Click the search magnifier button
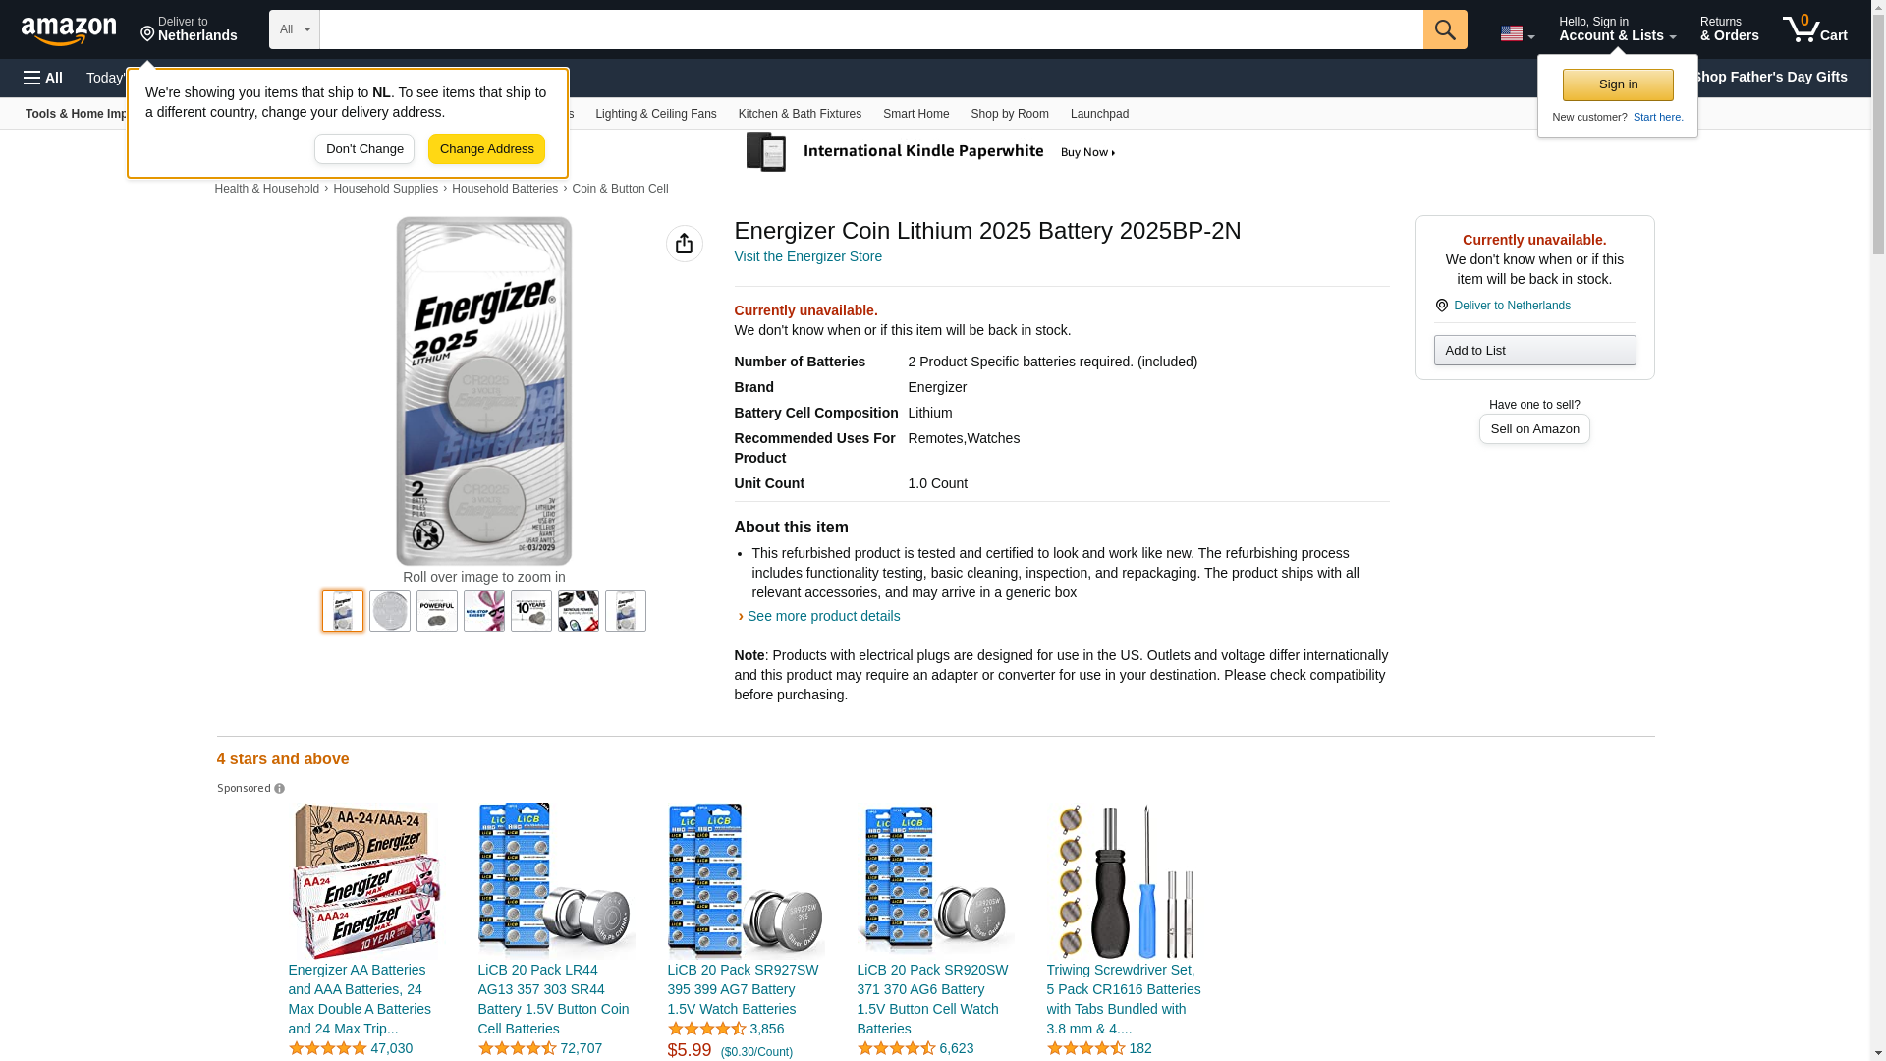Image resolution: width=1886 pixels, height=1061 pixels. 1444,29
